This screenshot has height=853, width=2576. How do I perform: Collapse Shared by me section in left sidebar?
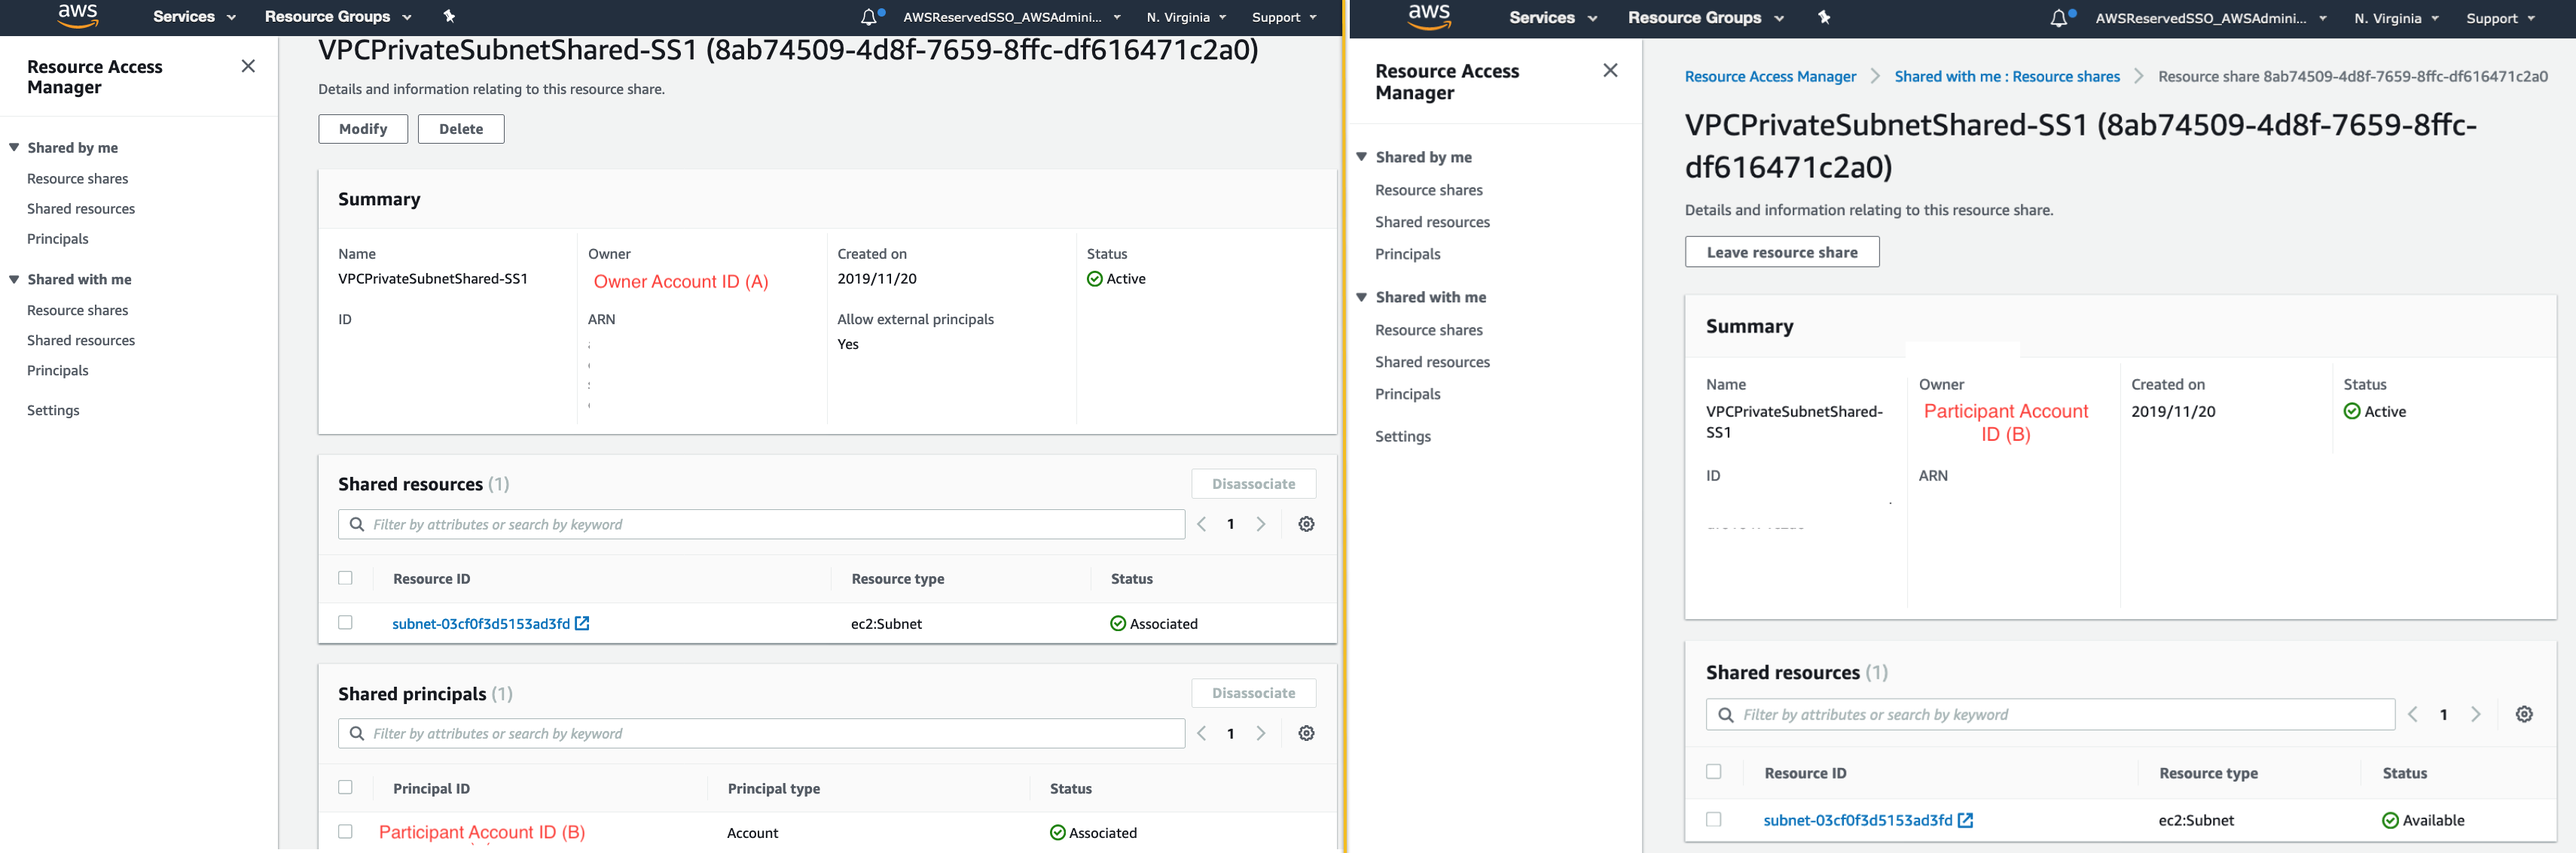coord(14,147)
